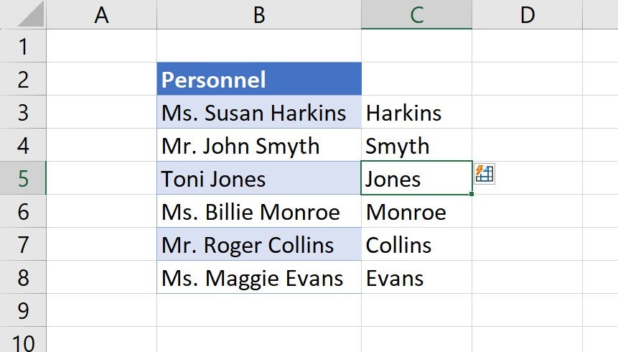Image resolution: width=618 pixels, height=352 pixels.
Task: Click the Harkins cell in column C
Action: (x=416, y=112)
